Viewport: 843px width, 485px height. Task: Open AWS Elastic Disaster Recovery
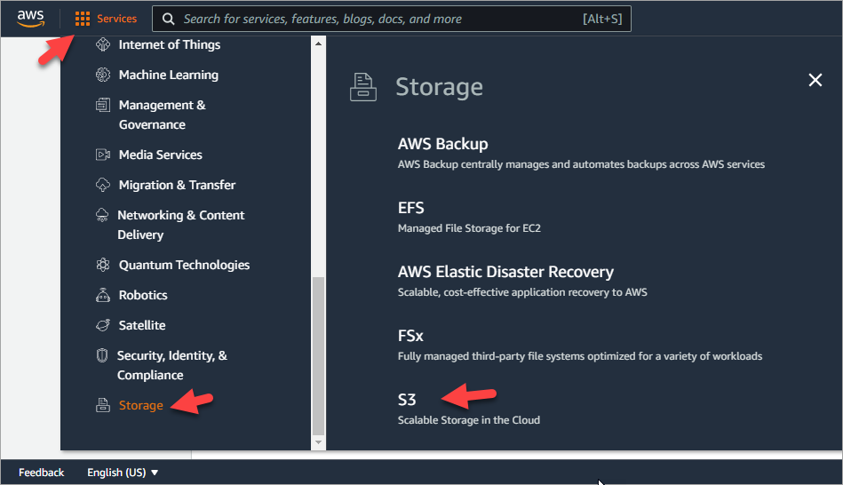pyautogui.click(x=505, y=272)
